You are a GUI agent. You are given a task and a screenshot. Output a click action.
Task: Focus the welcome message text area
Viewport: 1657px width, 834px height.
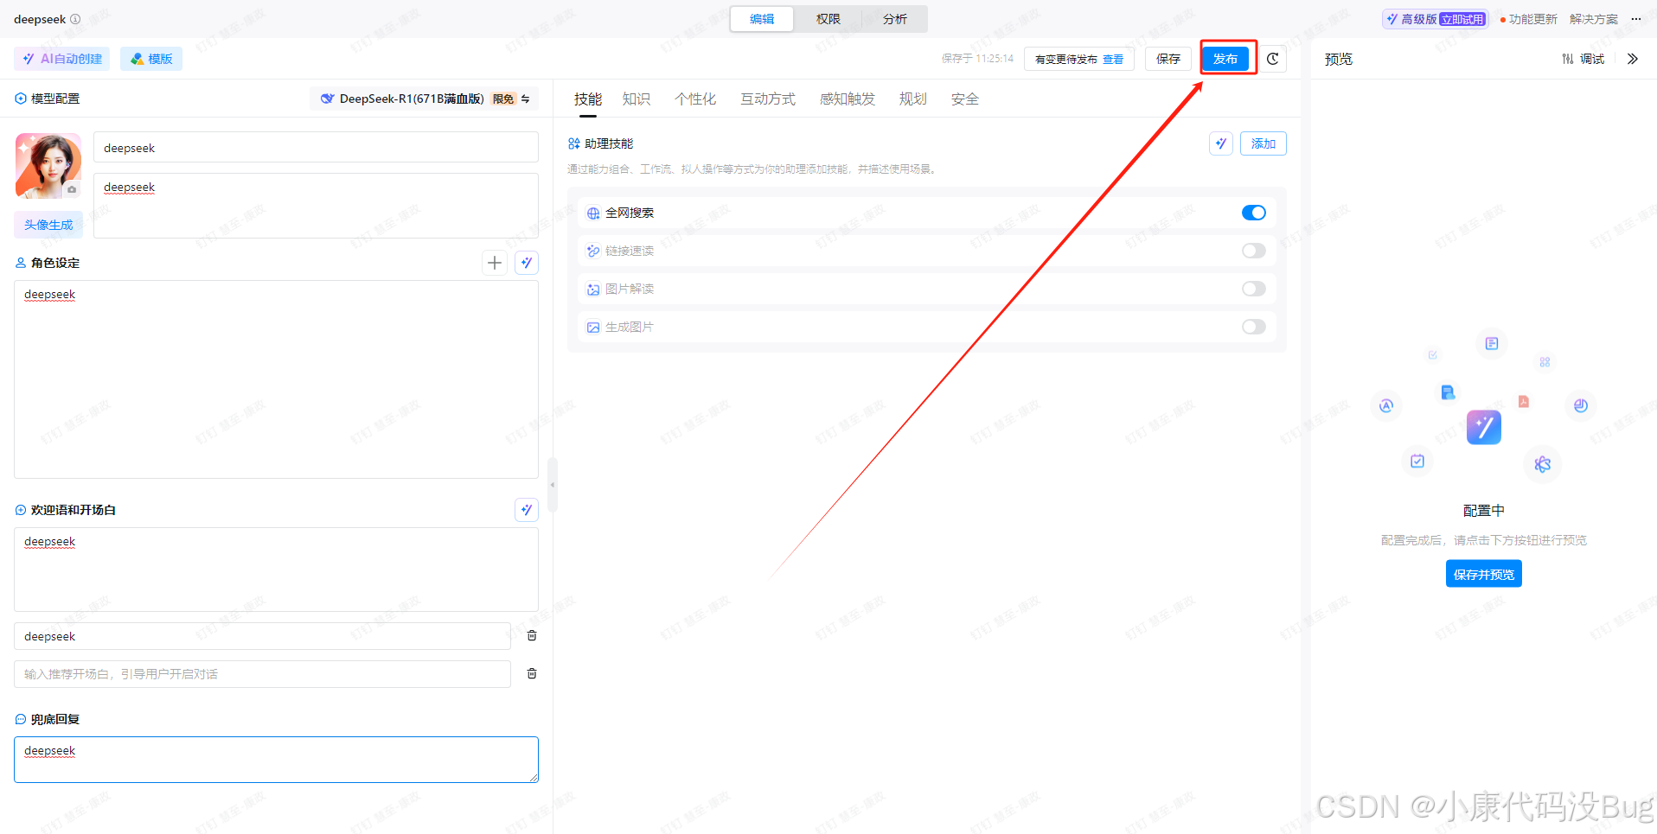(x=276, y=570)
